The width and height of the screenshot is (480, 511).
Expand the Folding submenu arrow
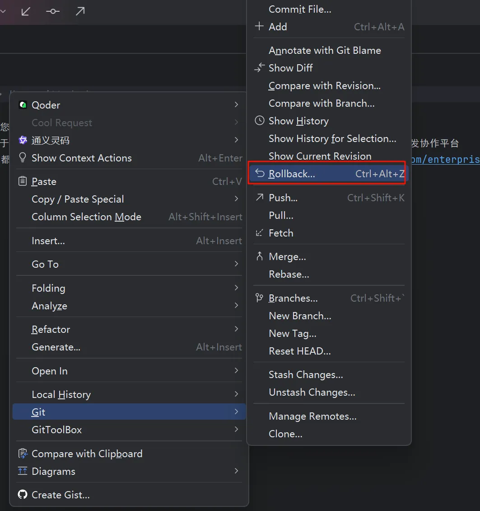coord(237,288)
